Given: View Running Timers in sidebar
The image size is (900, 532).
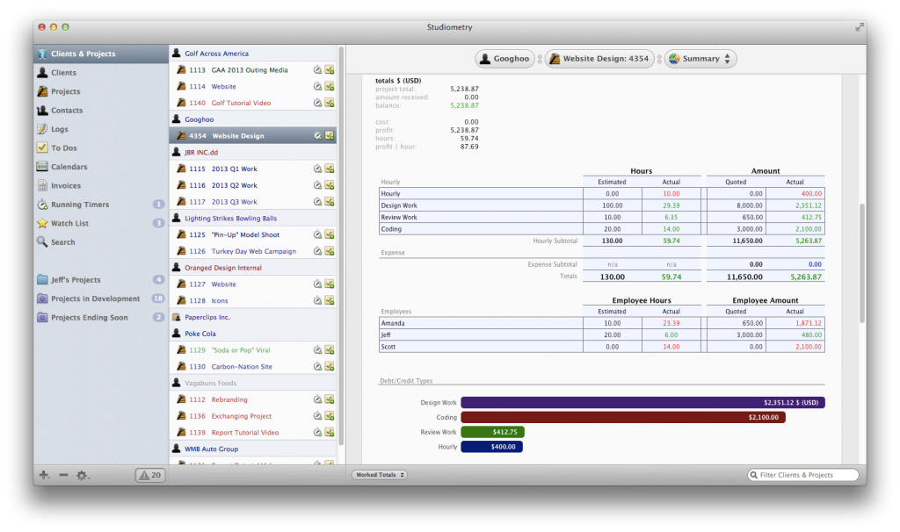Looking at the screenshot, I should pos(75,205).
